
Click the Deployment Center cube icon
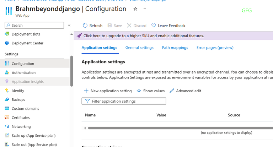[x=7, y=43]
